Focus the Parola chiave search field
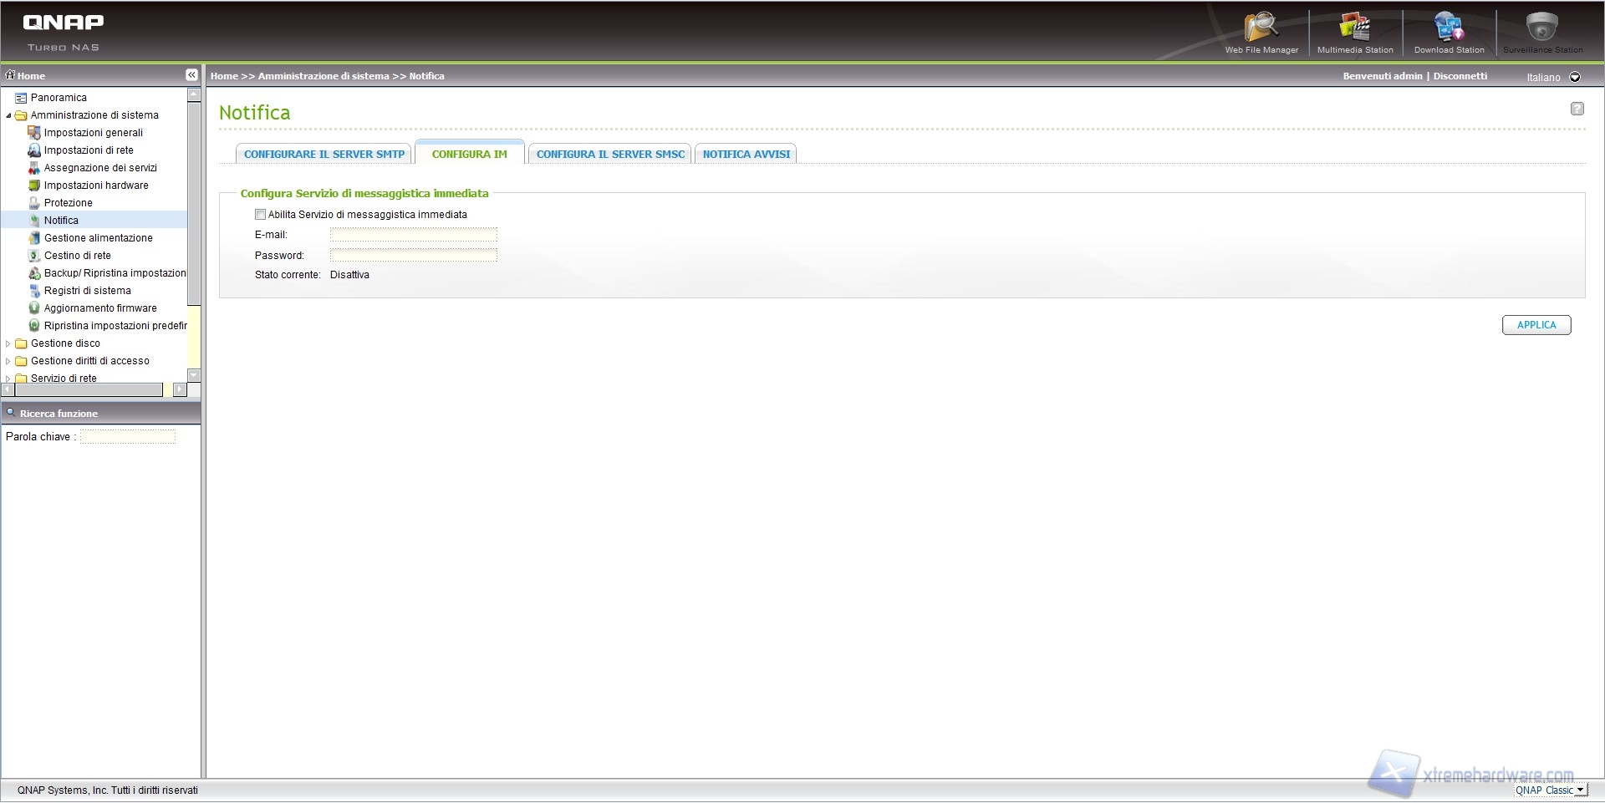 (128, 437)
